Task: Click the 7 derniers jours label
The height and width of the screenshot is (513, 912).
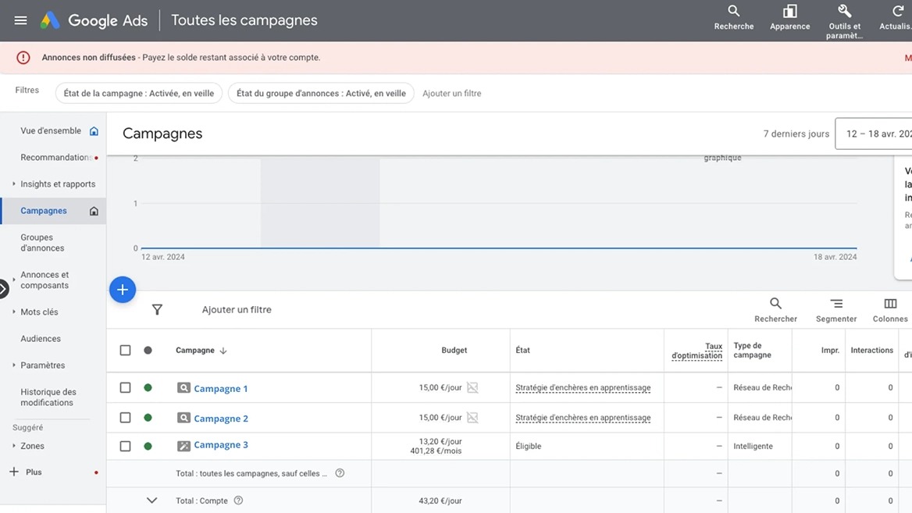Action: pos(796,134)
